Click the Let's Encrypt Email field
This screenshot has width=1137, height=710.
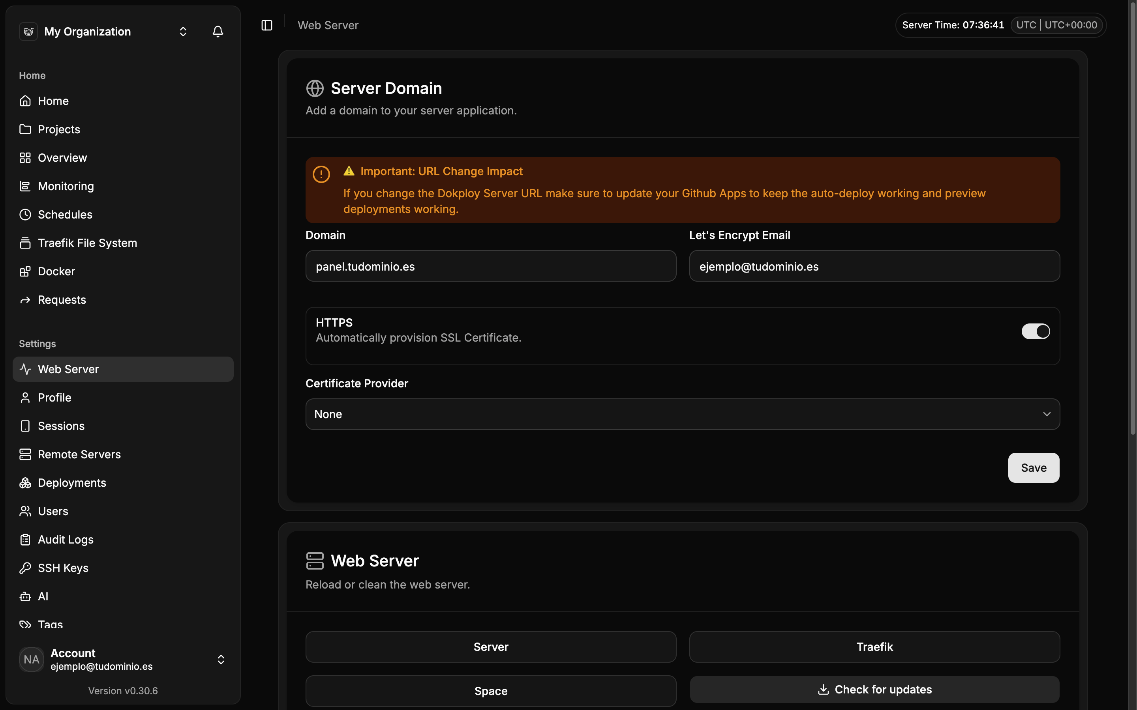[x=874, y=266]
